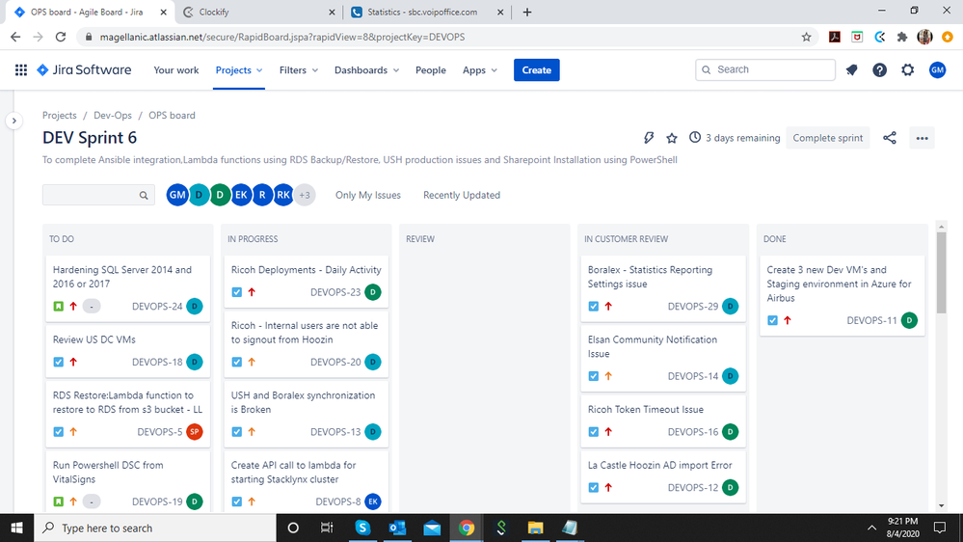
Task: Open the notifications bell icon
Action: (851, 70)
